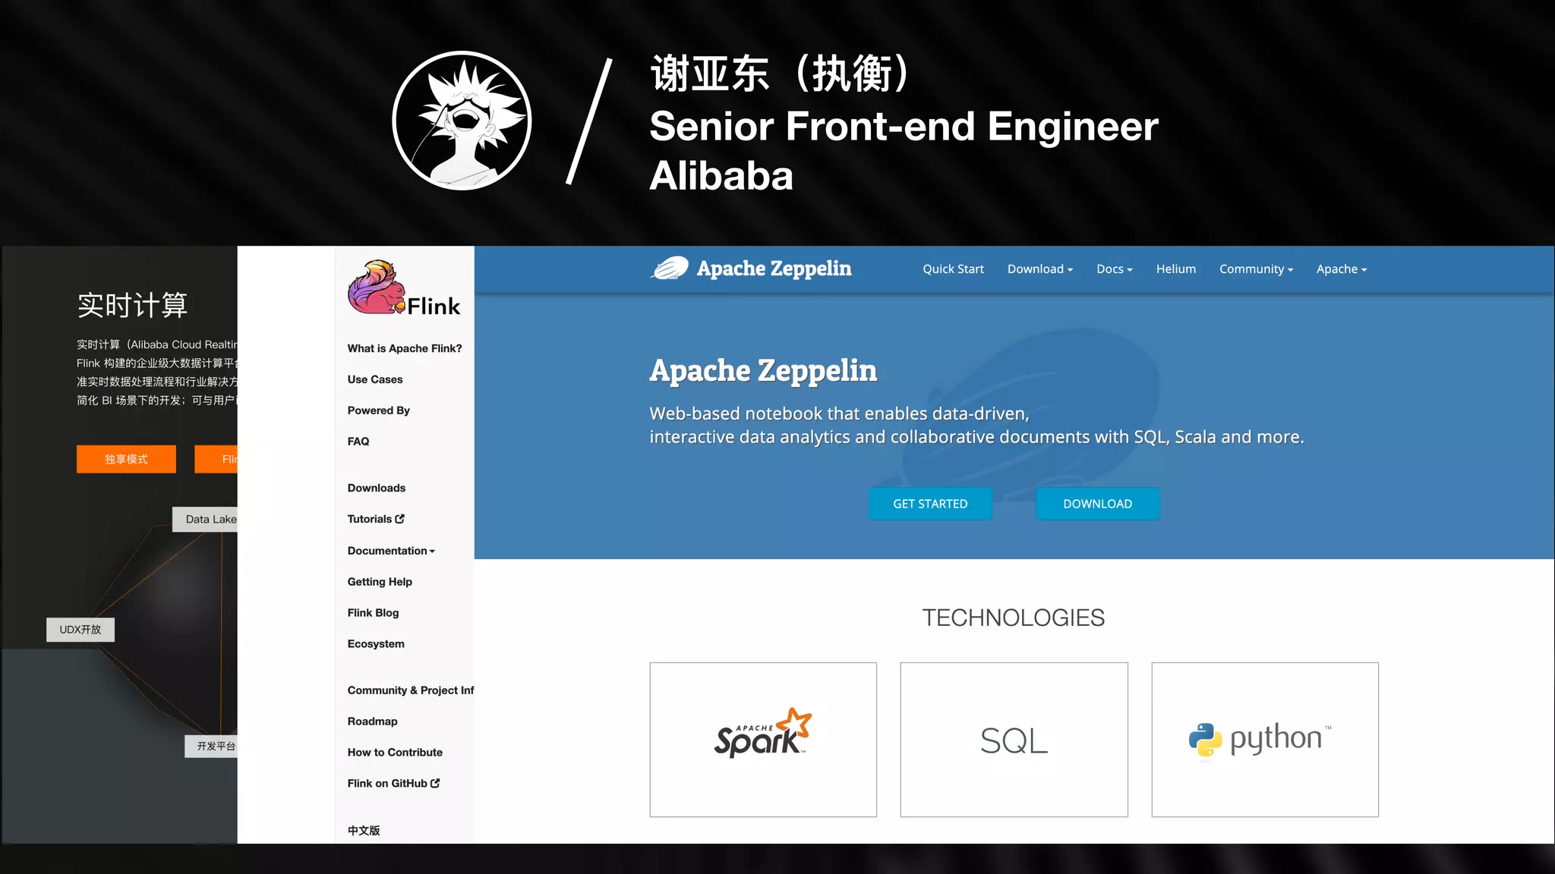Click the Apache Zeppelin navbar brand title
Image resolution: width=1555 pixels, height=874 pixels.
click(x=774, y=269)
